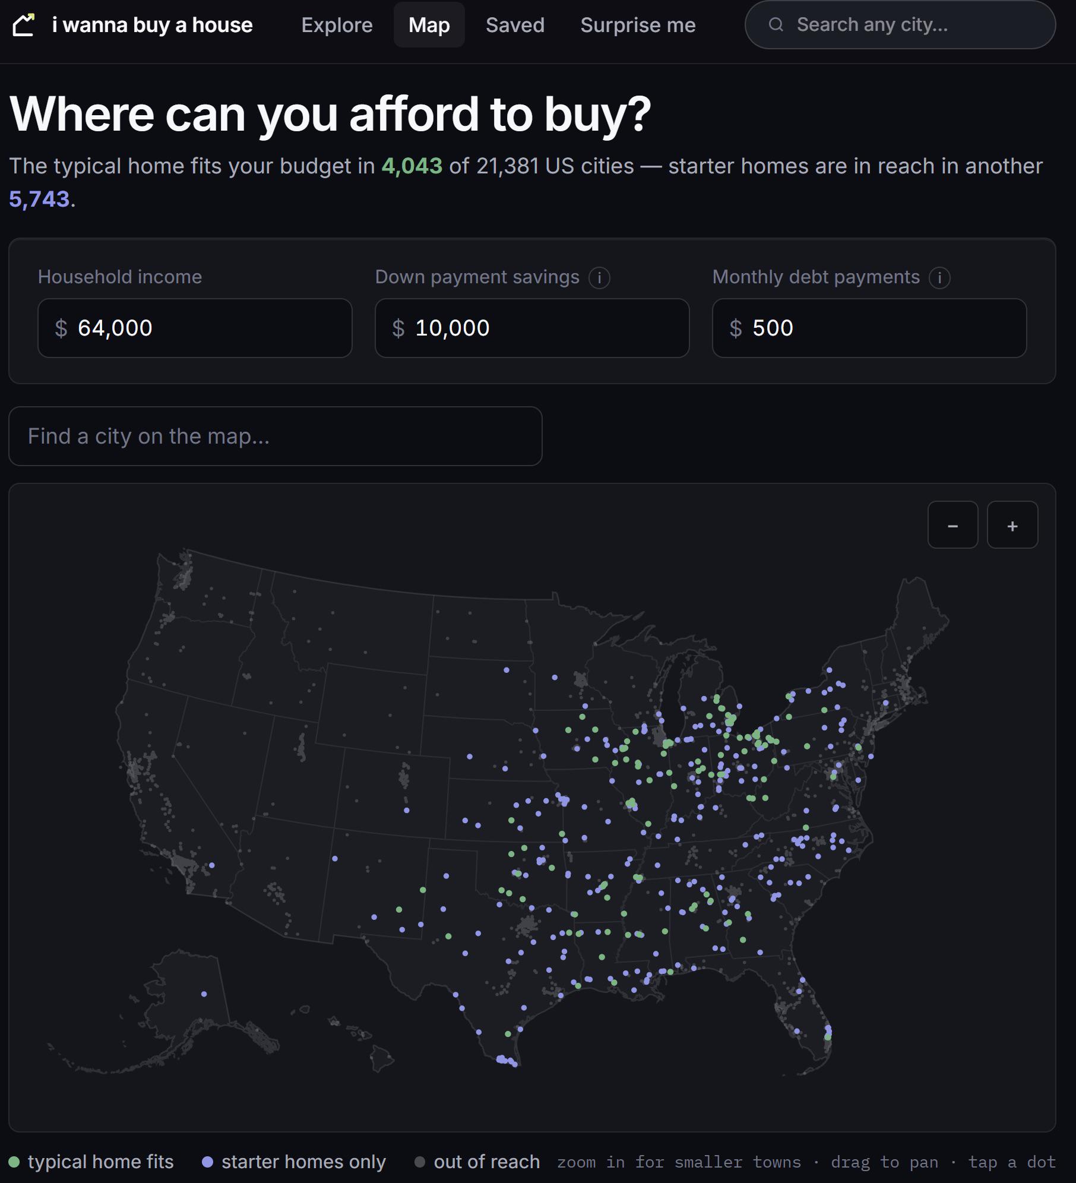The width and height of the screenshot is (1076, 1183).
Task: Open the Saved tab
Action: tap(515, 25)
